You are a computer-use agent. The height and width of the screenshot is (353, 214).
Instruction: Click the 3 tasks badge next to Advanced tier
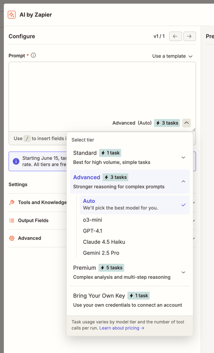tap(115, 177)
